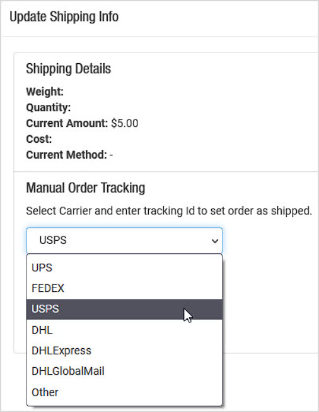This screenshot has width=319, height=412.
Task: Click the Shipping Details heading
Action: 69,69
